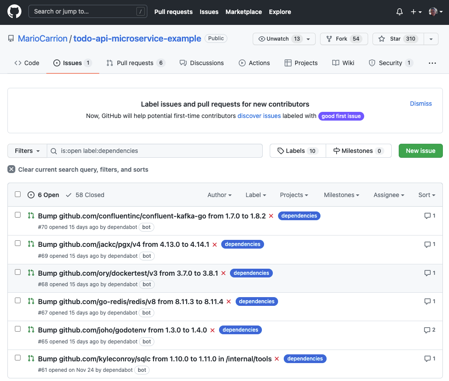
Task: Open the Wiki tab
Action: click(x=343, y=63)
